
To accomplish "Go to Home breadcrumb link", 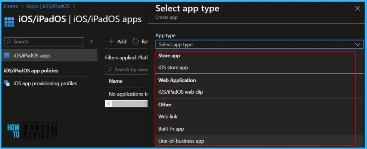I will pyautogui.click(x=11, y=6).
